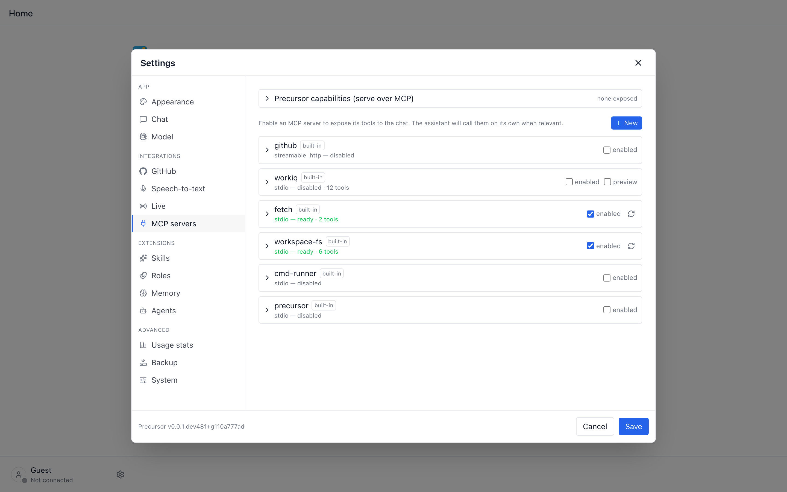Image resolution: width=787 pixels, height=492 pixels.
Task: Select the Backup settings section
Action: [x=188, y=362]
